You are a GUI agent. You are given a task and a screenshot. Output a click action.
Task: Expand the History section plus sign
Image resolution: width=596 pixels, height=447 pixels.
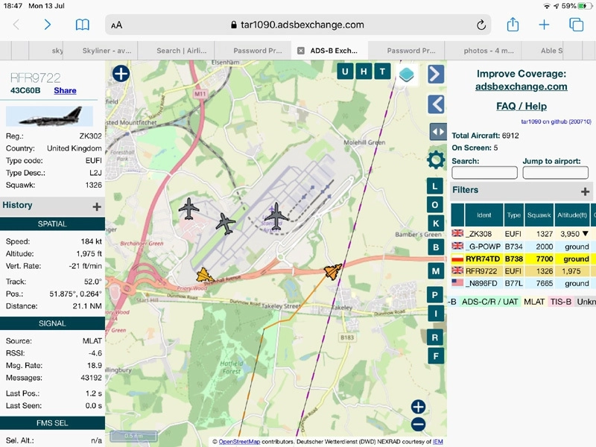[x=96, y=206]
